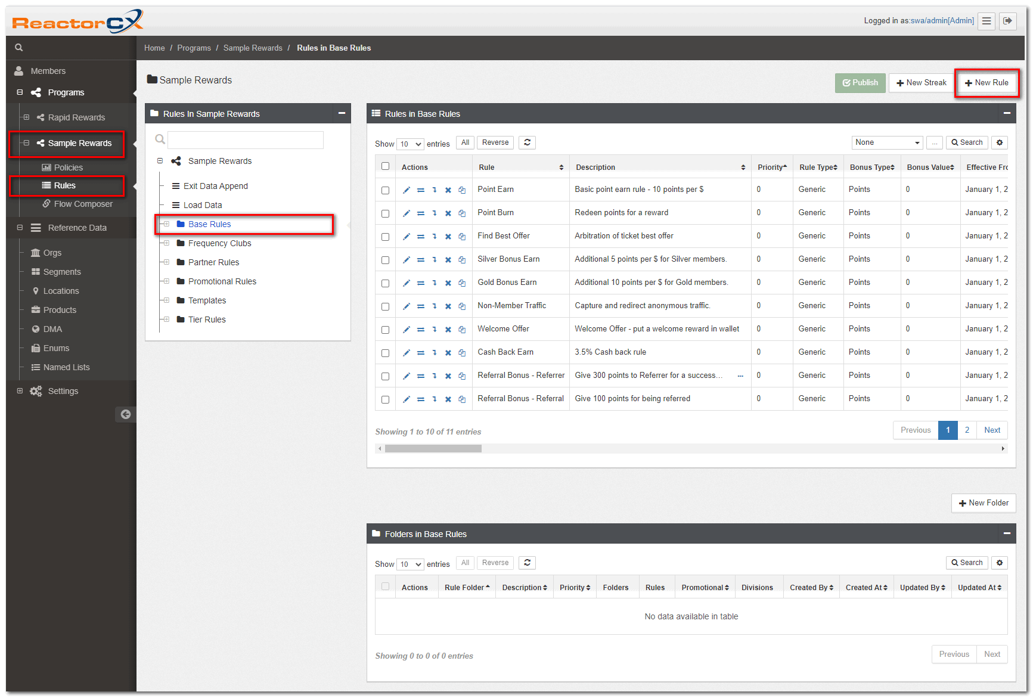Viewport: 1033px width, 698px height.
Task: Click the delete X icon for Point Burn
Action: pos(448,213)
